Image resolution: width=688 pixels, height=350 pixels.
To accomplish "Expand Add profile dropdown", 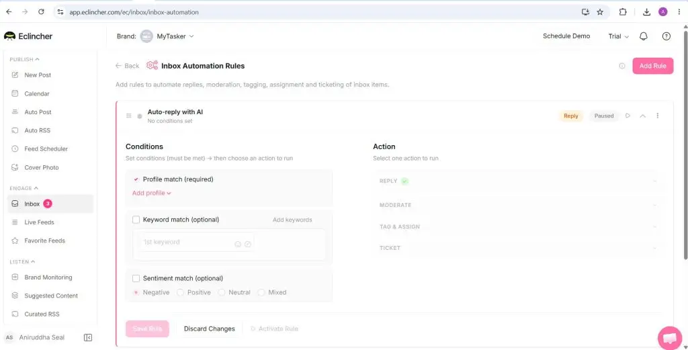I will [151, 193].
